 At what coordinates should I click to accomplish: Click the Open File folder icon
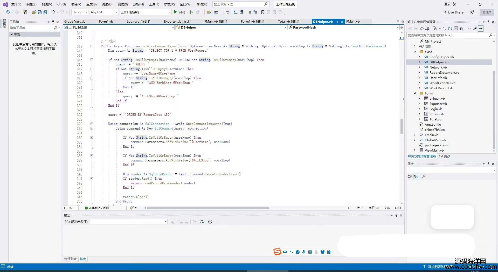pos(34,12)
